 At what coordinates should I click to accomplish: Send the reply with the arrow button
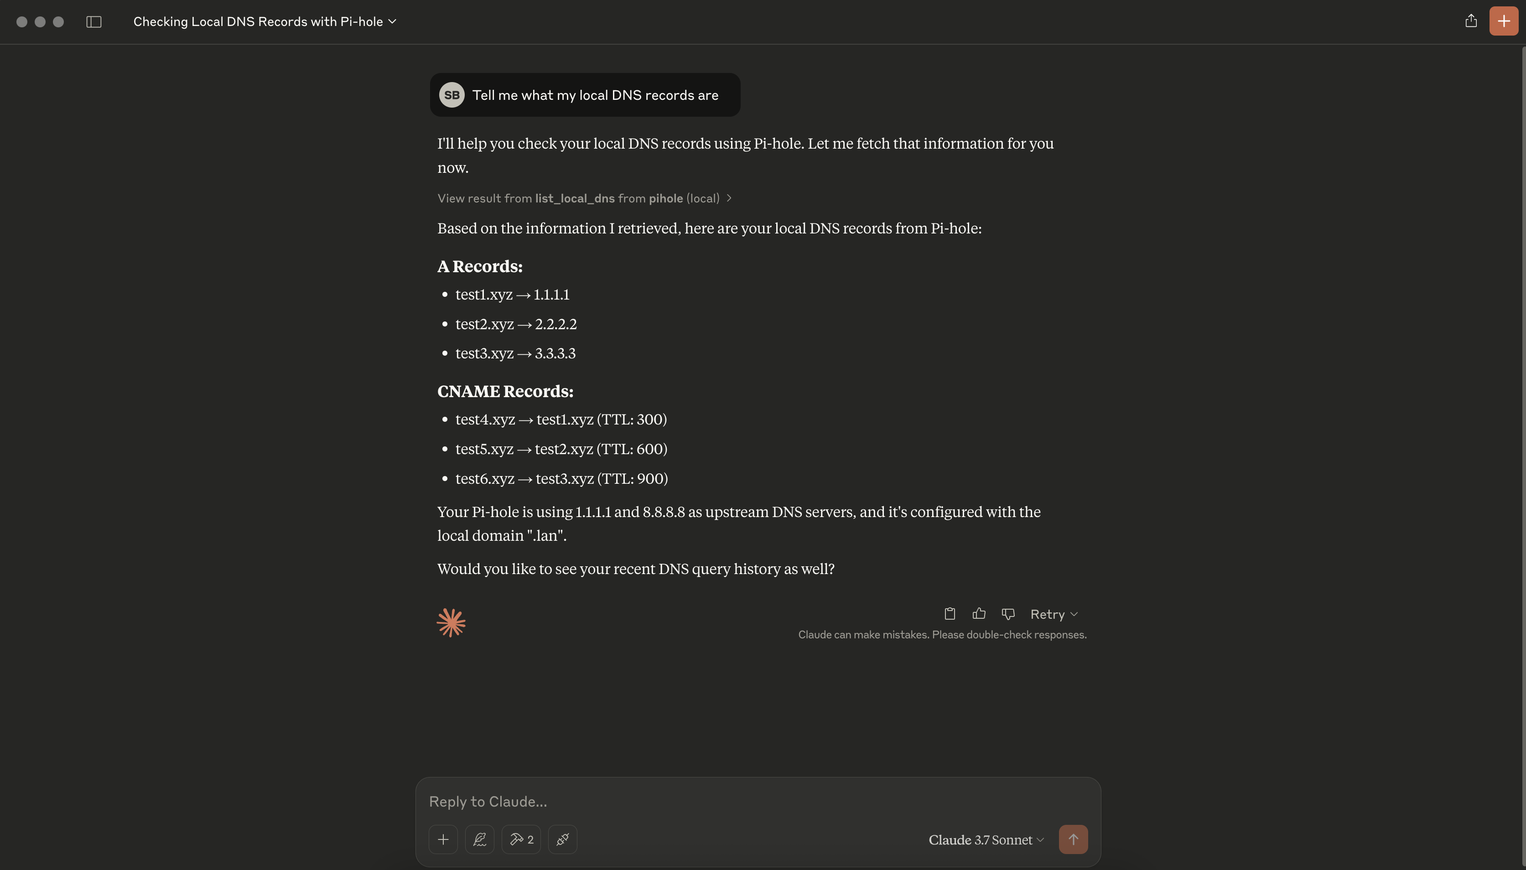pyautogui.click(x=1073, y=839)
